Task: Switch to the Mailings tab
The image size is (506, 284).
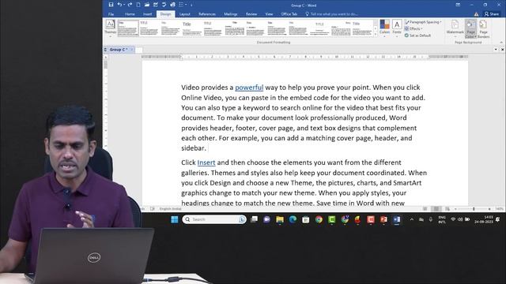Action: coord(230,14)
